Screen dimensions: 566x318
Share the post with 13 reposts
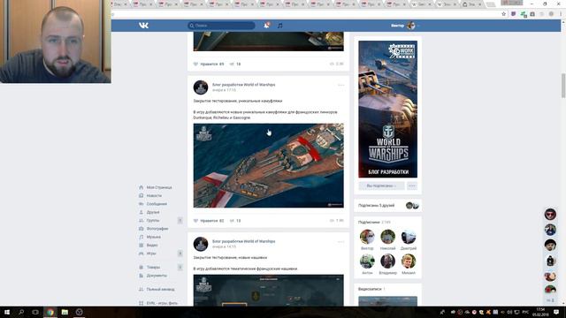(235, 221)
